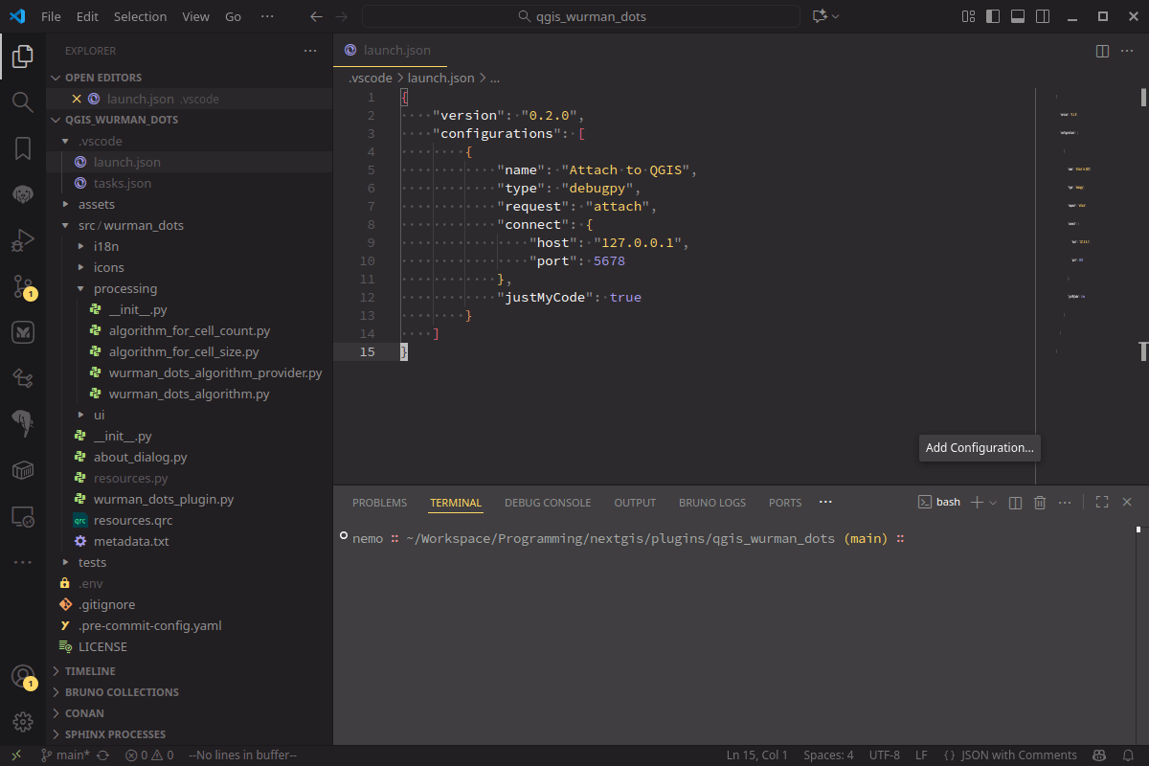
Task: Open the Selection menu
Action: (140, 16)
